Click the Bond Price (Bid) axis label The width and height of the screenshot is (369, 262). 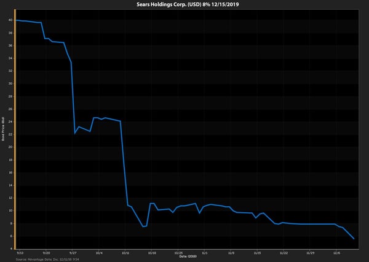tap(3, 129)
